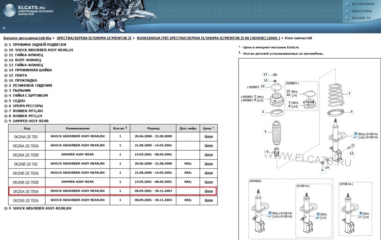This screenshot has width=381, height=240.
Task: Expand the 15 ПЛАТА node
Action: [6, 76]
